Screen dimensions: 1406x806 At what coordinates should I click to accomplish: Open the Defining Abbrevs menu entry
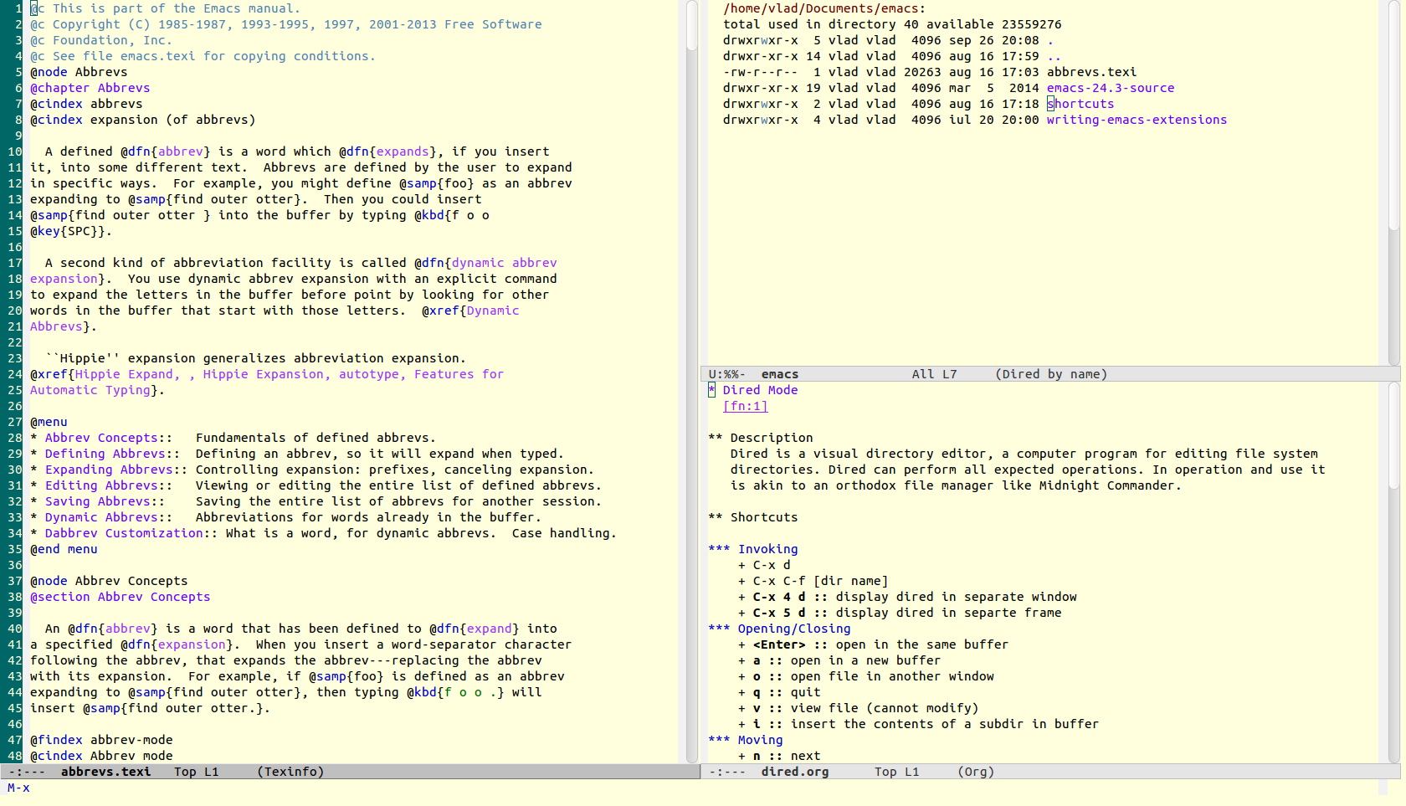[105, 454]
